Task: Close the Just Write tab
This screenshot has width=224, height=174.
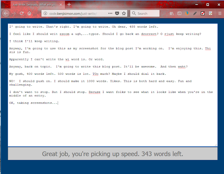Action: click(61, 5)
